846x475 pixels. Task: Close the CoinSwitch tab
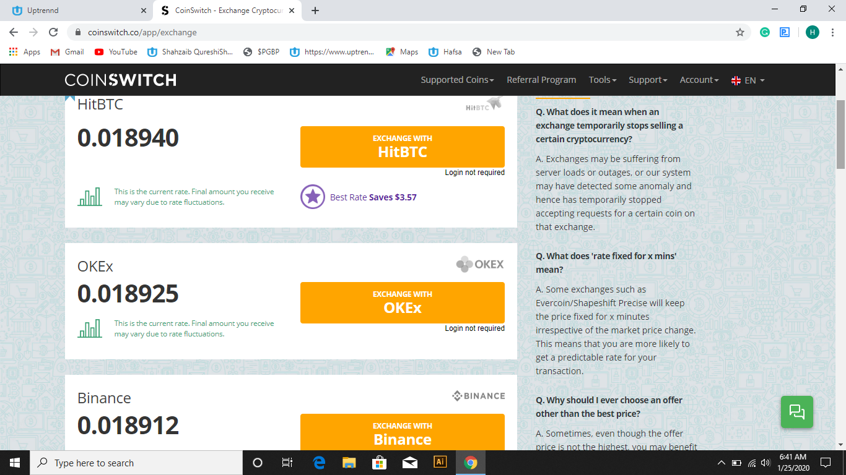(292, 11)
